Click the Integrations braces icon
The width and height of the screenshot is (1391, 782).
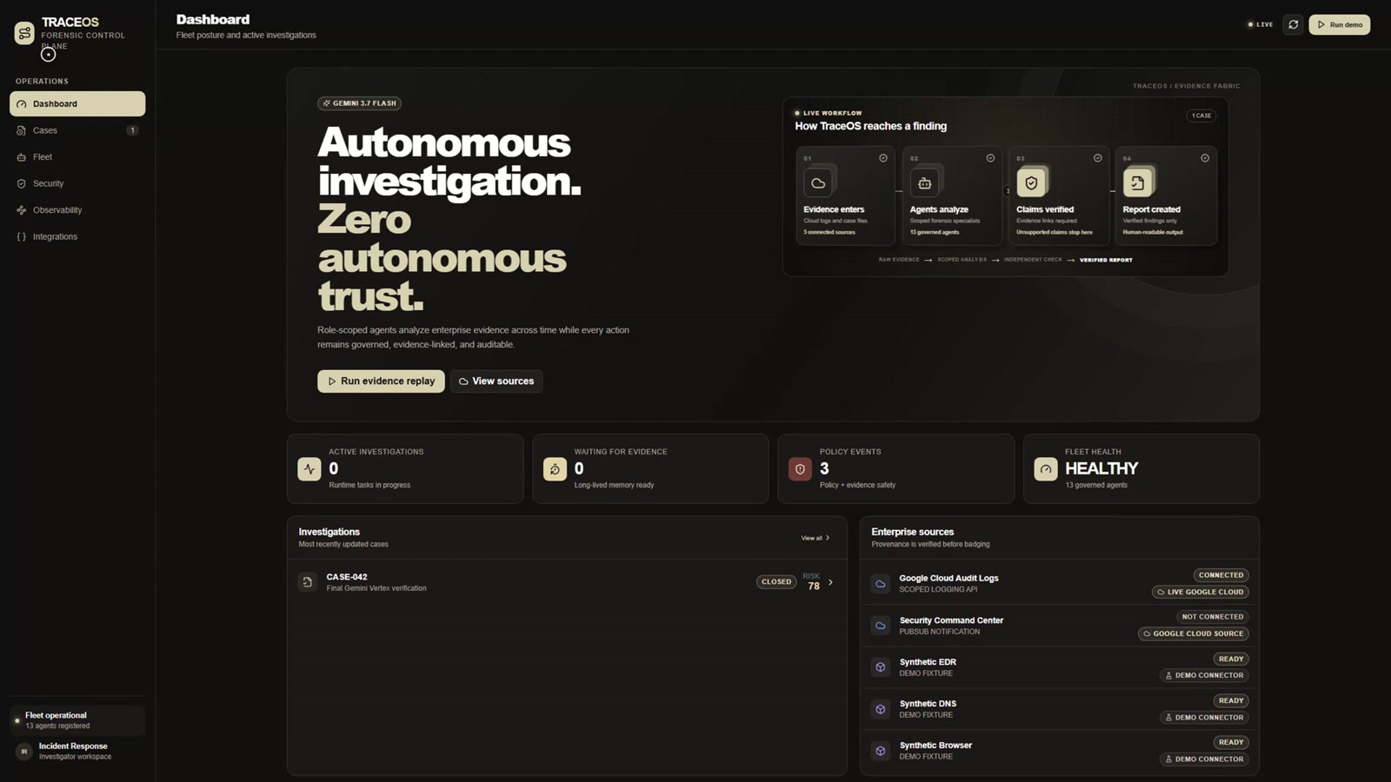tap(22, 236)
